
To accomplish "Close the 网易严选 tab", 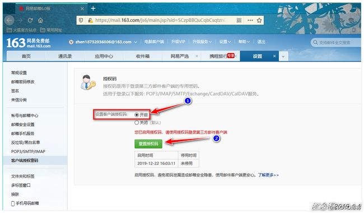I will pos(197,56).
